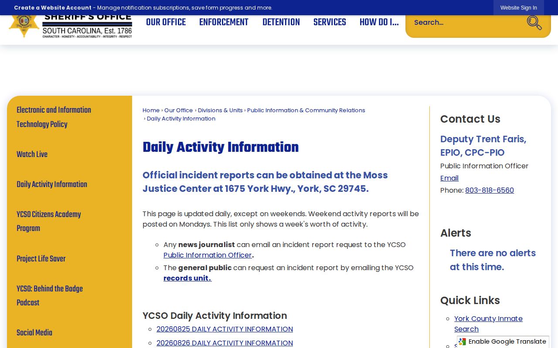Click Website Sign In button

click(519, 8)
